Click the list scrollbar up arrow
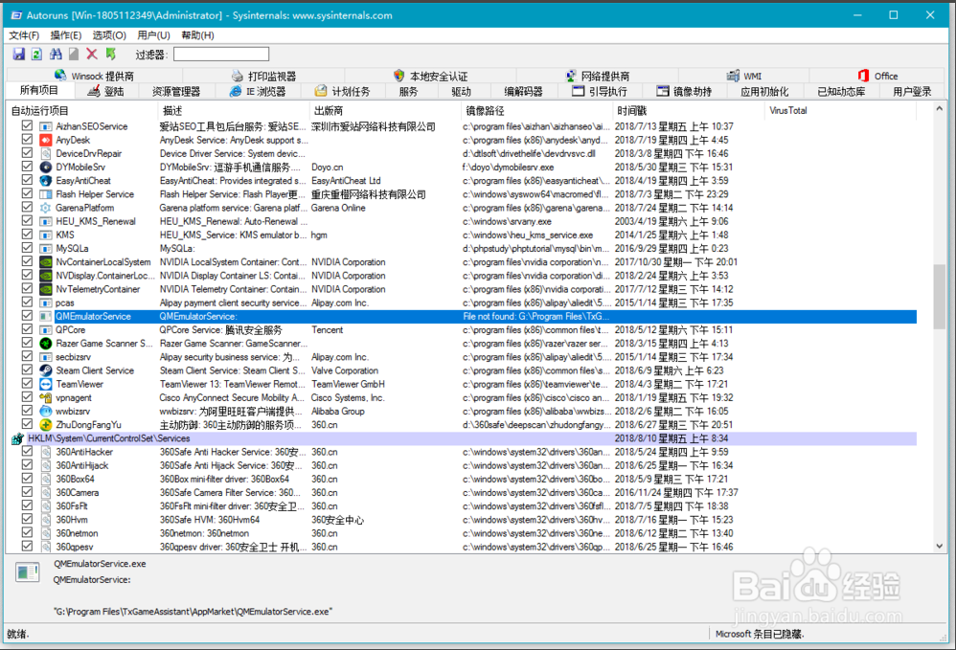Screen dimensions: 956x650 939,109
